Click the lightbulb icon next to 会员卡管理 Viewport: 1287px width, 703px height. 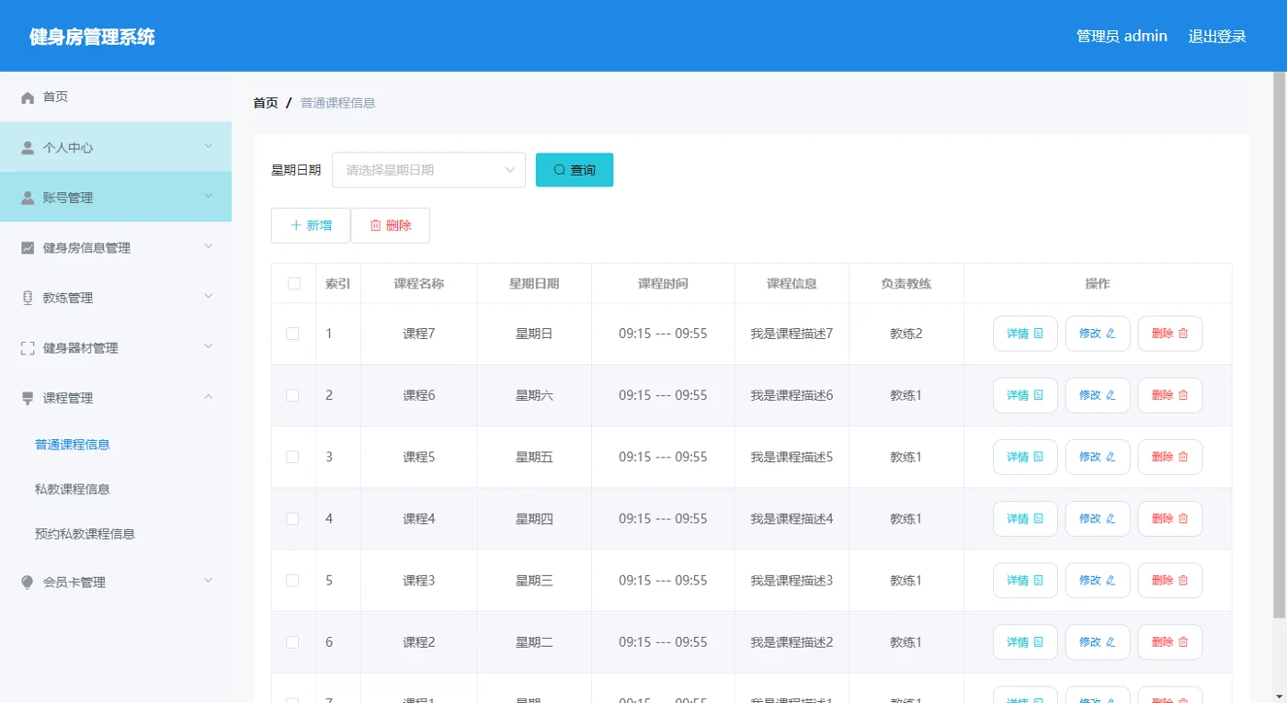coord(28,583)
